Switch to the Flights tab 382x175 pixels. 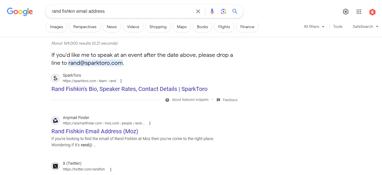pyautogui.click(x=224, y=27)
